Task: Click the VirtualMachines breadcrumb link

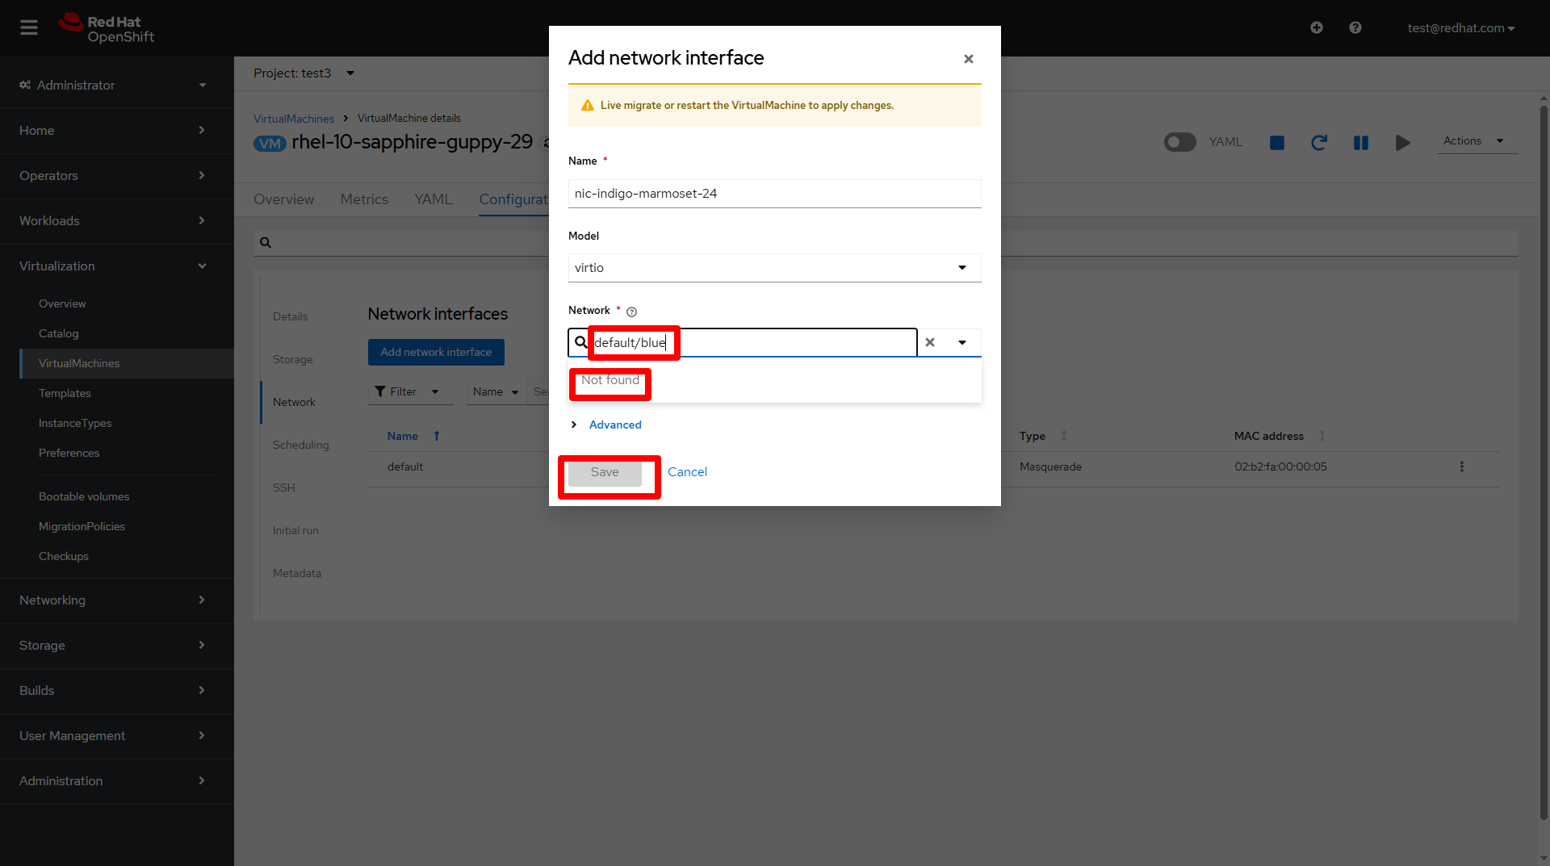Action: click(x=294, y=119)
